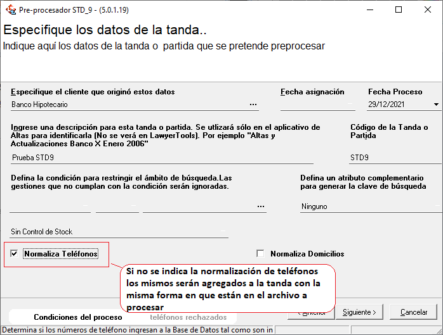Uncheck the Normaliza Teléfonos checkbox
This screenshot has height=335, width=443.
15,254
